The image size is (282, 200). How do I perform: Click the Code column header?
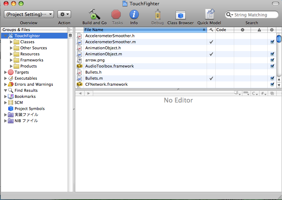[225, 30]
